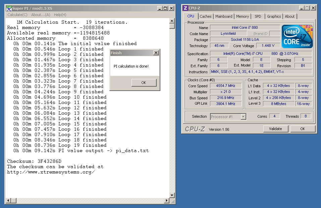Click the 'http://www.xtremesystems.org/' text

click(51, 172)
